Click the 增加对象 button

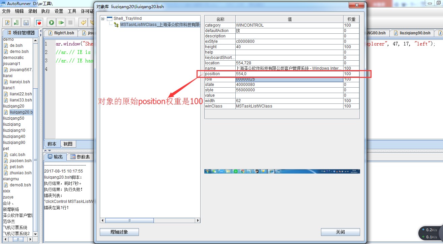[119, 232]
